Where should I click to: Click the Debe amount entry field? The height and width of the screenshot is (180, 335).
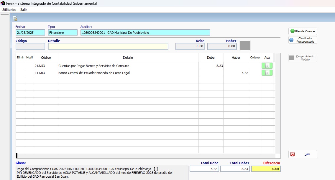pos(190,46)
